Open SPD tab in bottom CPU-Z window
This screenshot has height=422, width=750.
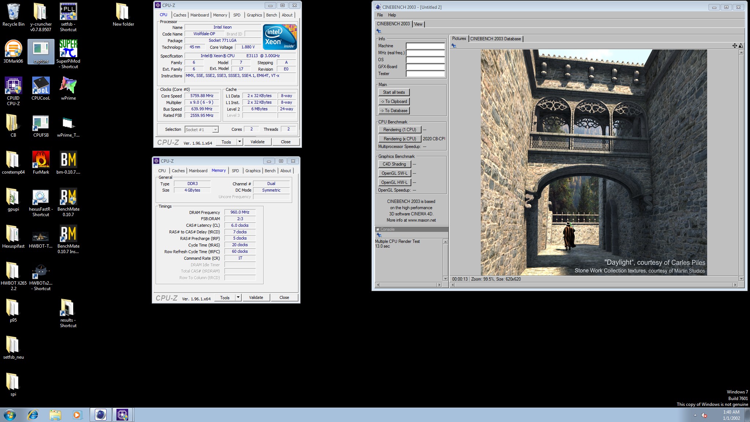235,171
